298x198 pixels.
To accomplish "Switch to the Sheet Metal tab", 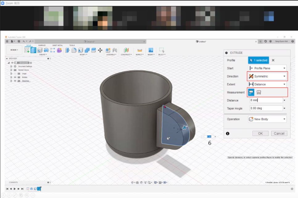I will (x=58, y=45).
